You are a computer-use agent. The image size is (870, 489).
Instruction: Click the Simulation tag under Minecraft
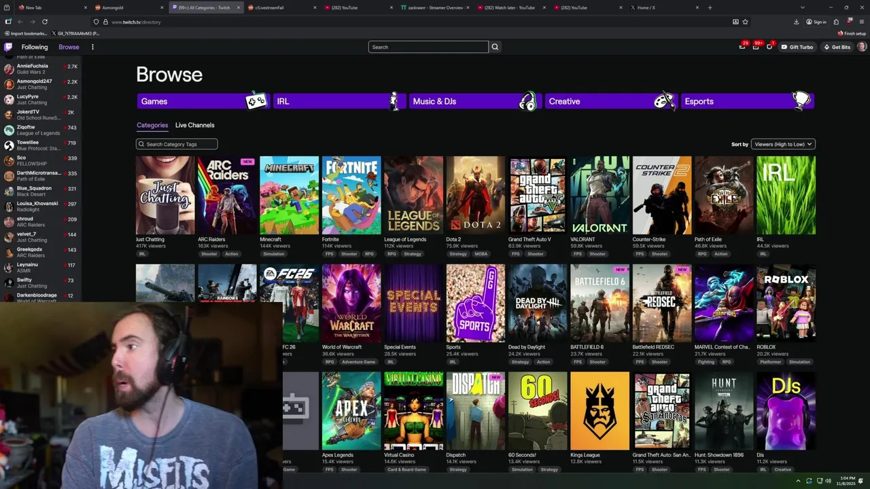click(274, 254)
